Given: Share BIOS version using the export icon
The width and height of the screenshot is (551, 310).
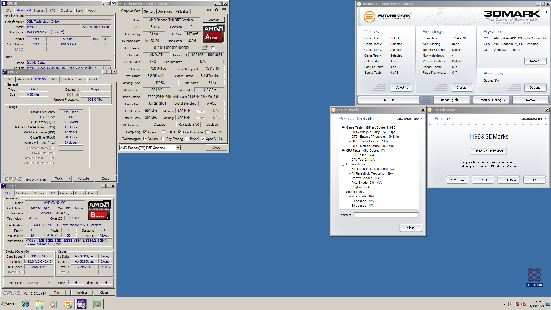Looking at the screenshot, I should pos(205,48).
